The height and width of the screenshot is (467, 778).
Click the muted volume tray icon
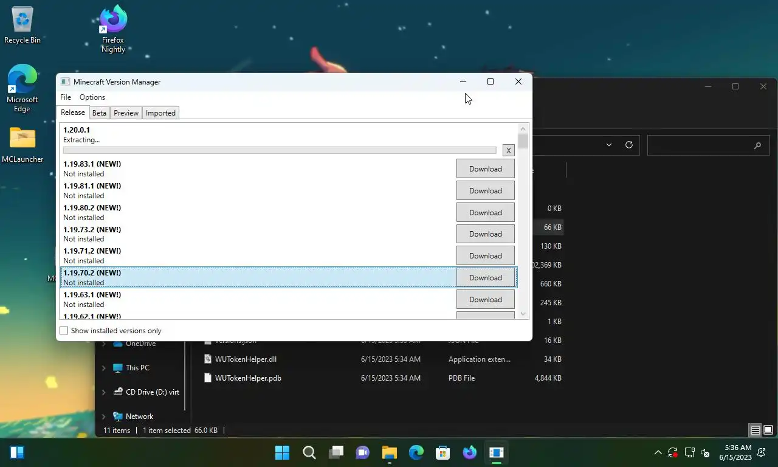[705, 452]
